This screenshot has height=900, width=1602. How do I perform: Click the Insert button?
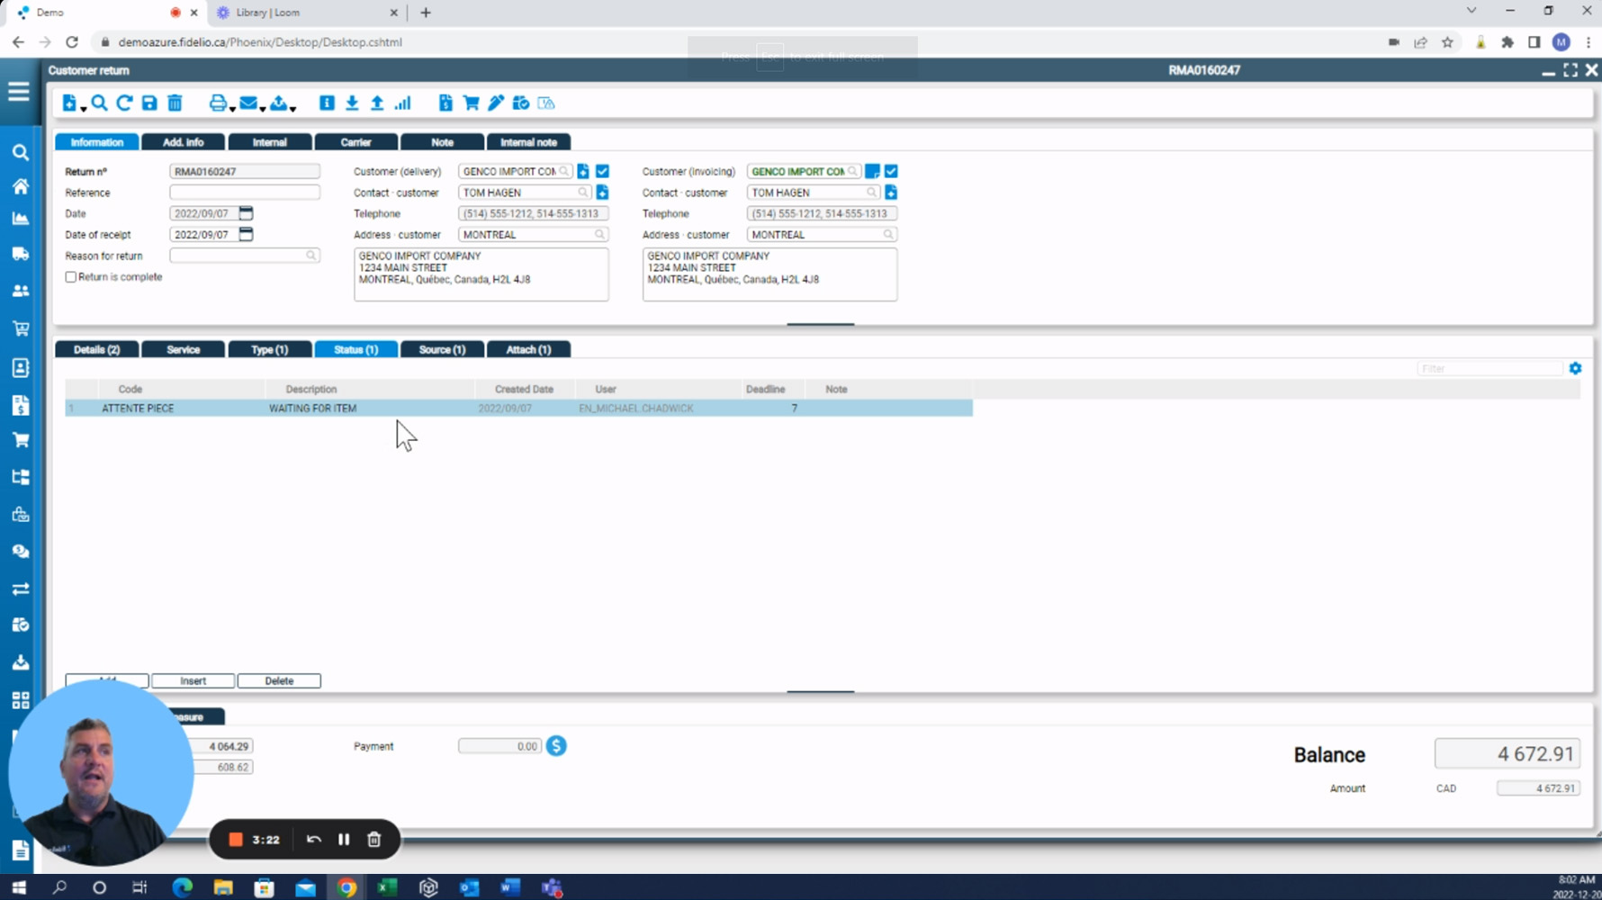tap(193, 681)
